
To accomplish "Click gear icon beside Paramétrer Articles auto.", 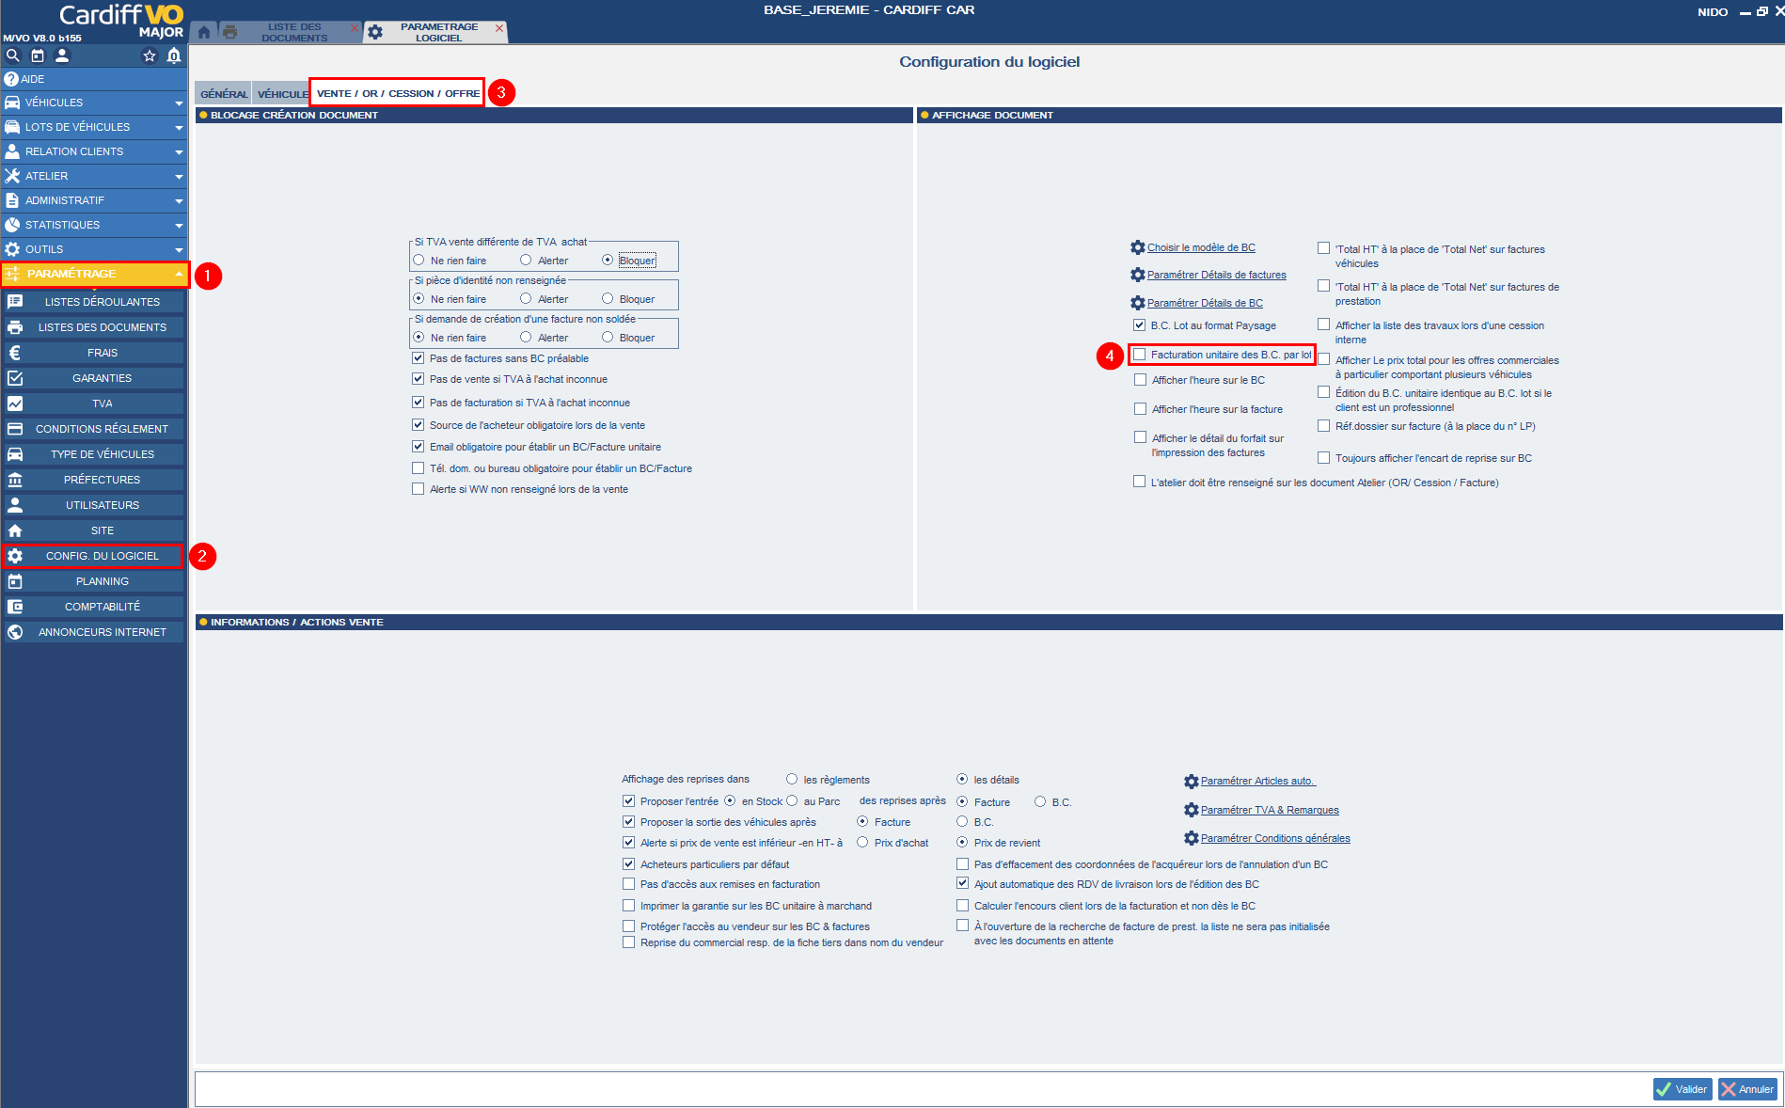I will click(1192, 782).
